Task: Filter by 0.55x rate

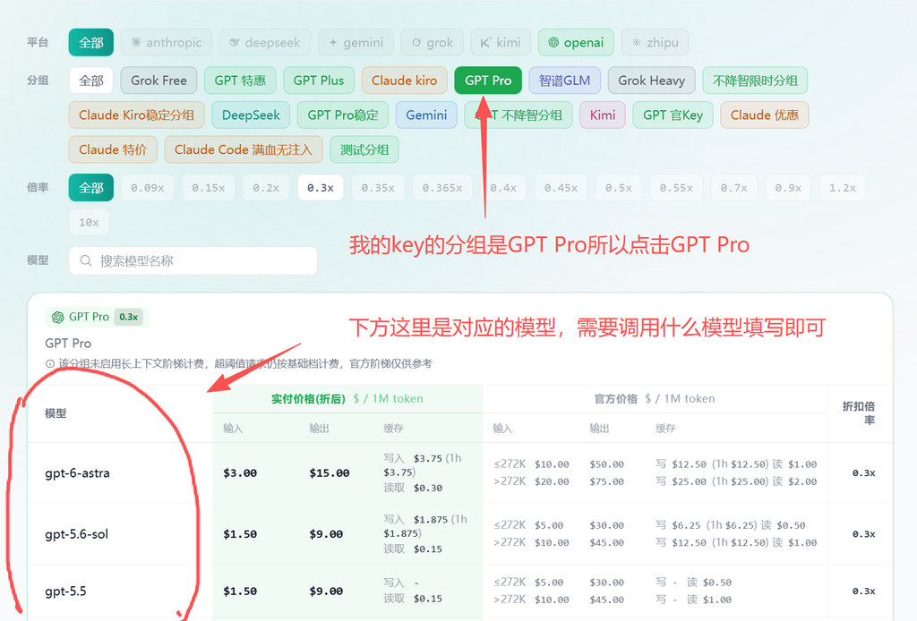Action: click(x=676, y=188)
